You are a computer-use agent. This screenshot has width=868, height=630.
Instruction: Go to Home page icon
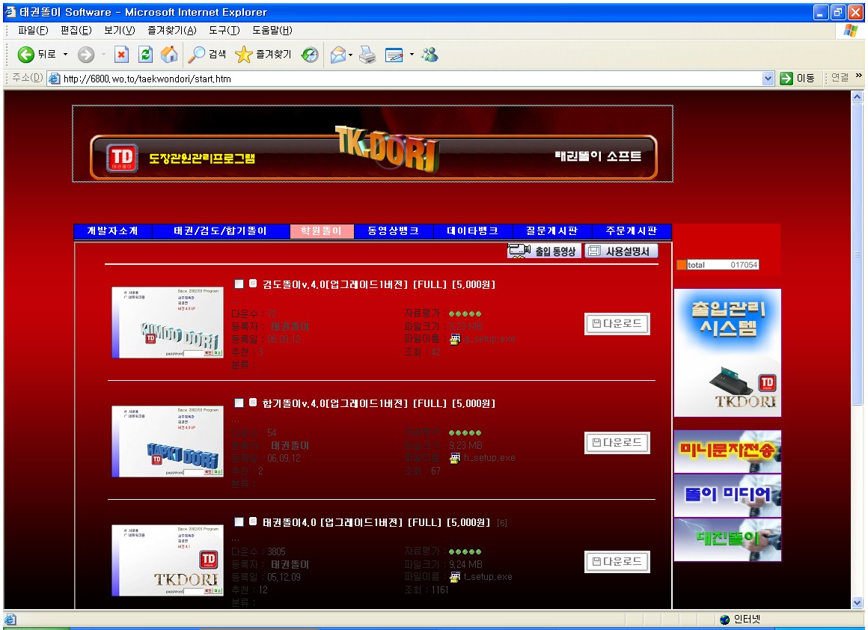tap(170, 55)
